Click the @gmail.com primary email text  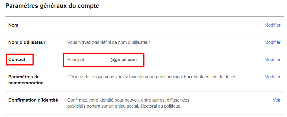point(124,60)
